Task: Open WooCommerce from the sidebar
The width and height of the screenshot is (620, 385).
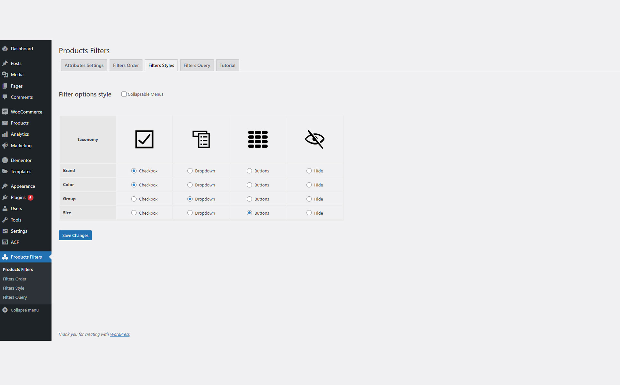Action: pos(26,112)
